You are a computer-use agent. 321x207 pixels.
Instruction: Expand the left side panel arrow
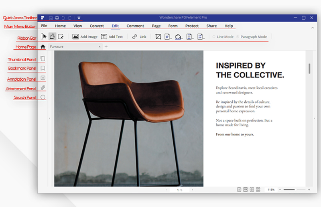49,118
